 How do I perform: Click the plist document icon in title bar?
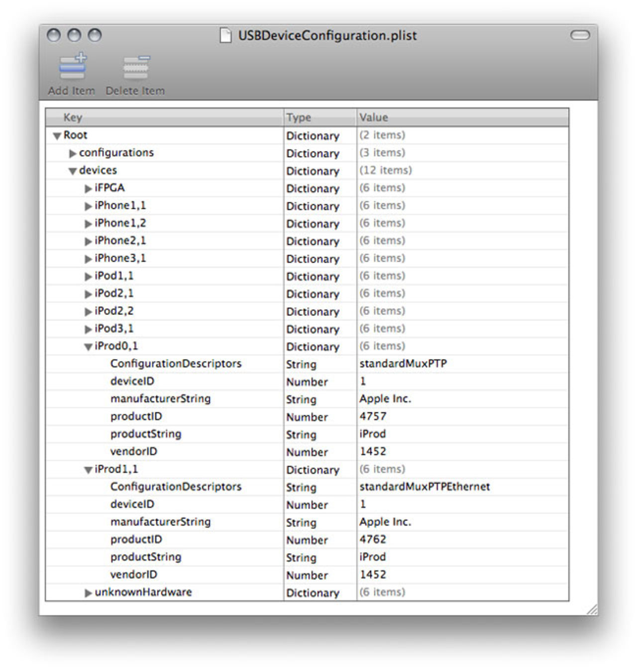coord(226,36)
